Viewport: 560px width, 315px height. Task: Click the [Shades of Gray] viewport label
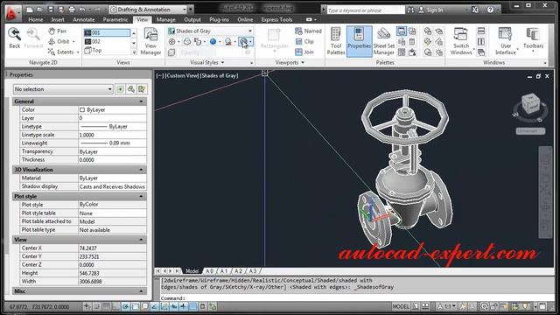click(x=219, y=76)
